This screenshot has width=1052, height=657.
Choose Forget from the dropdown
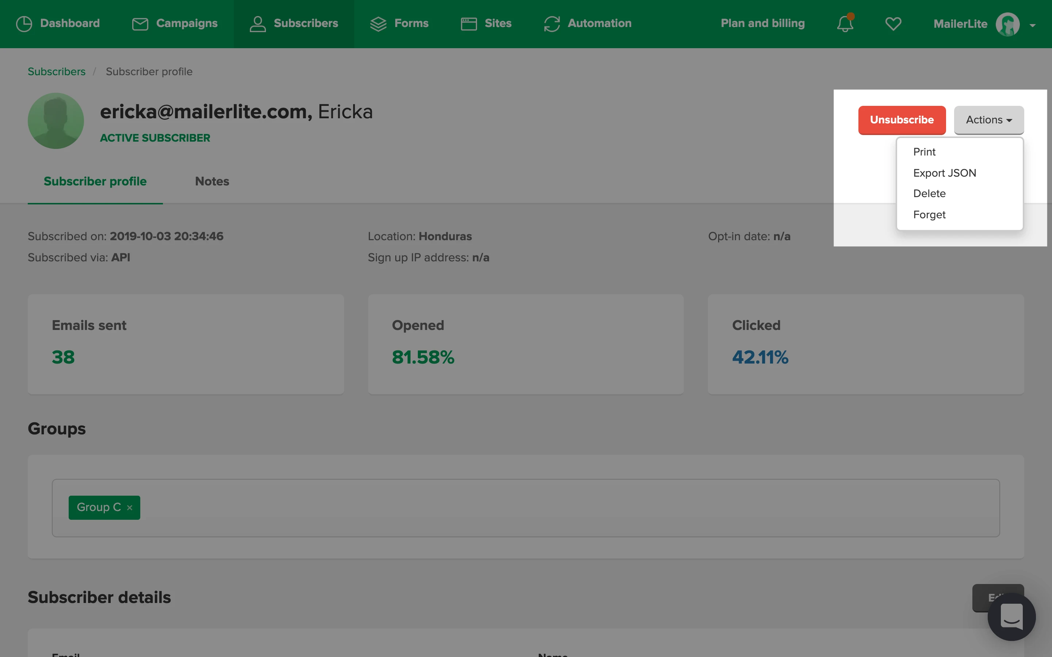click(x=929, y=215)
